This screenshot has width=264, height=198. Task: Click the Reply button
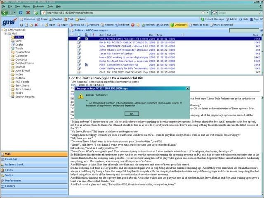(62, 25)
